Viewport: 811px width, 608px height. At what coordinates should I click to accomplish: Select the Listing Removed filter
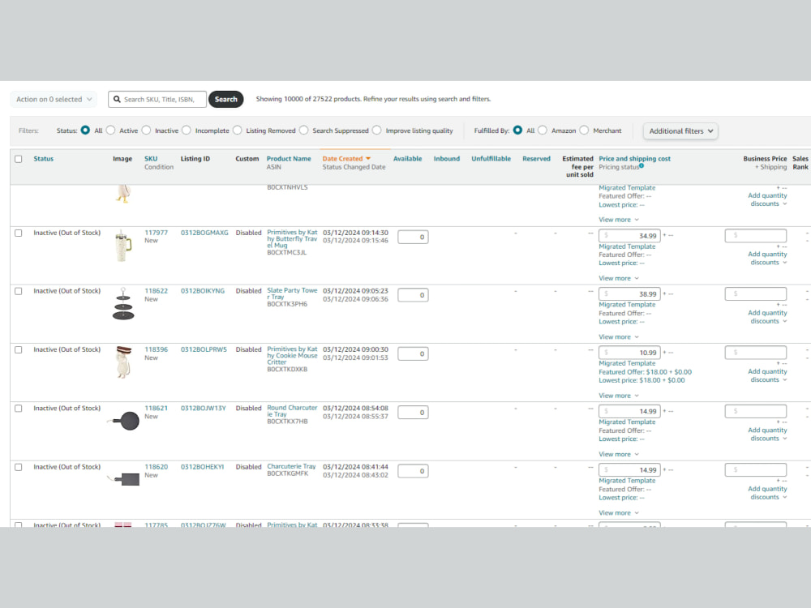238,131
